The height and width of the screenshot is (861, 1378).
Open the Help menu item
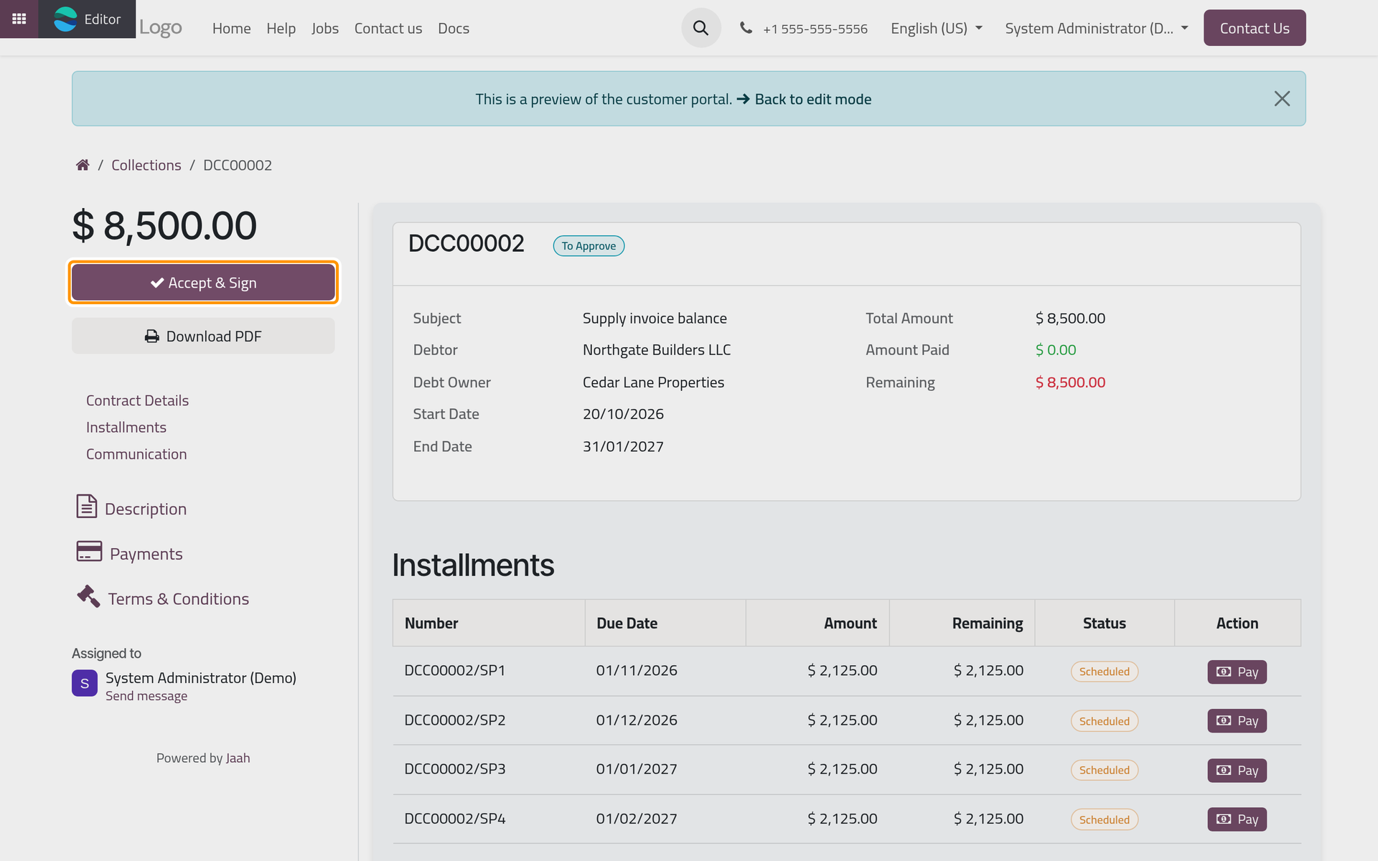tap(281, 28)
